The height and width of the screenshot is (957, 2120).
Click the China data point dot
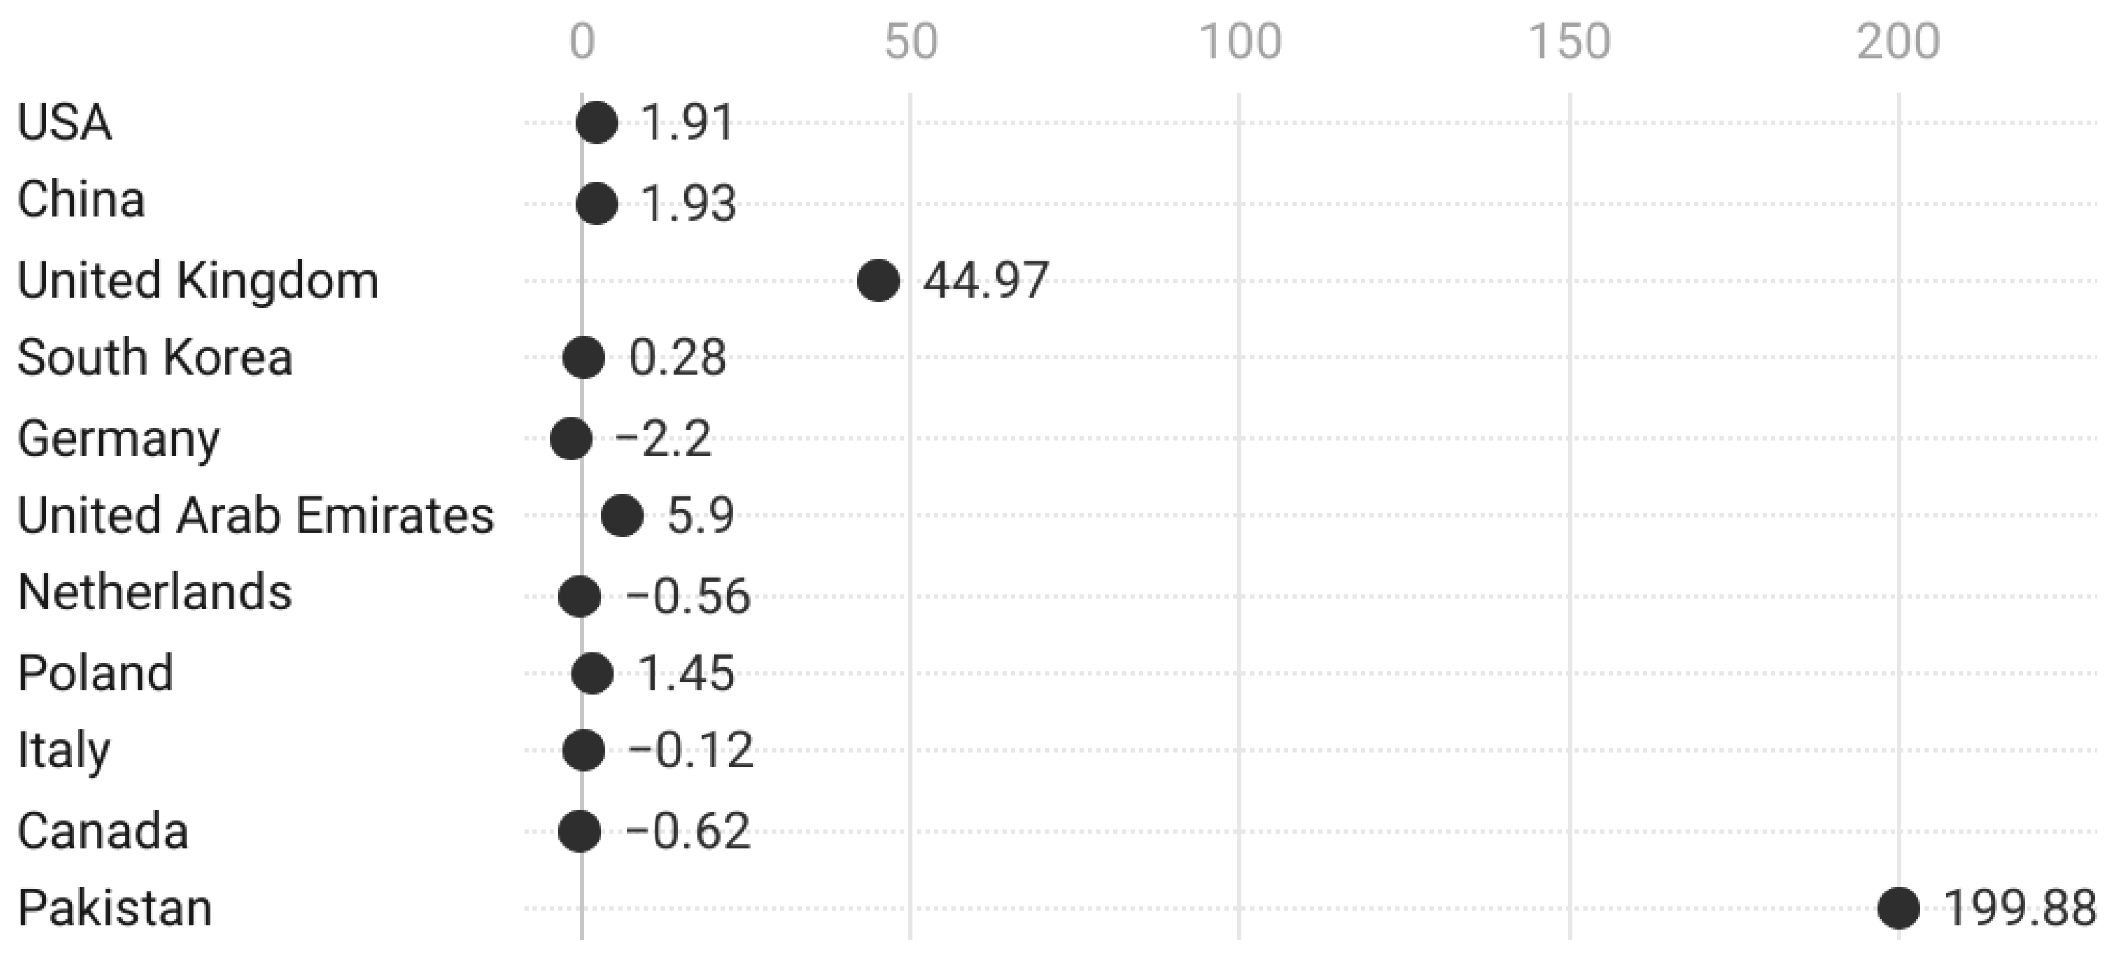[x=597, y=202]
